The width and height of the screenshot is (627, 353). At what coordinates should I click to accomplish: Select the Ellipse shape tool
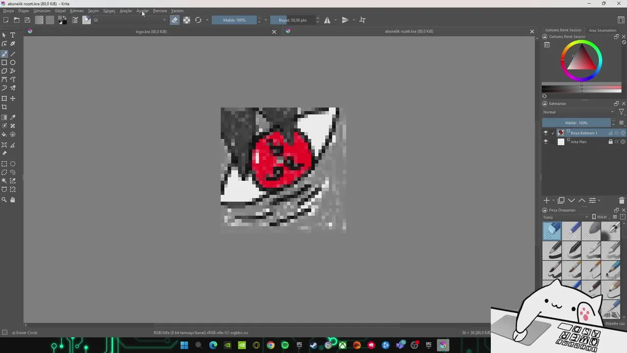pyautogui.click(x=13, y=62)
